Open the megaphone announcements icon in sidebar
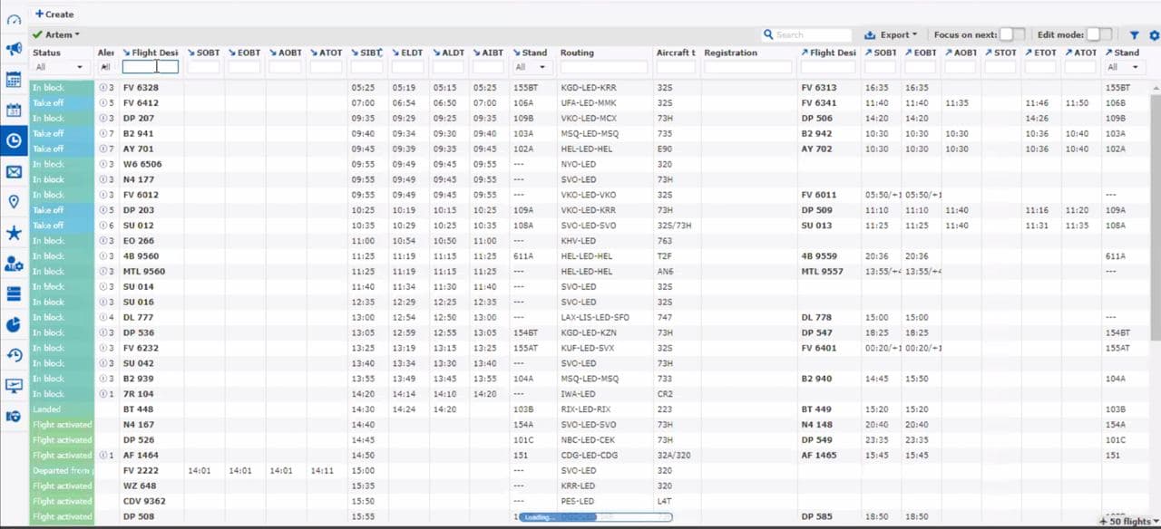 pos(14,49)
